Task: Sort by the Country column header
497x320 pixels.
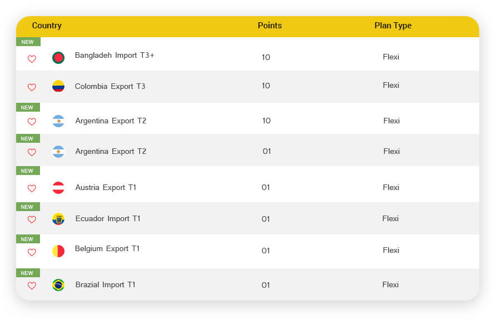Action: pyautogui.click(x=47, y=26)
